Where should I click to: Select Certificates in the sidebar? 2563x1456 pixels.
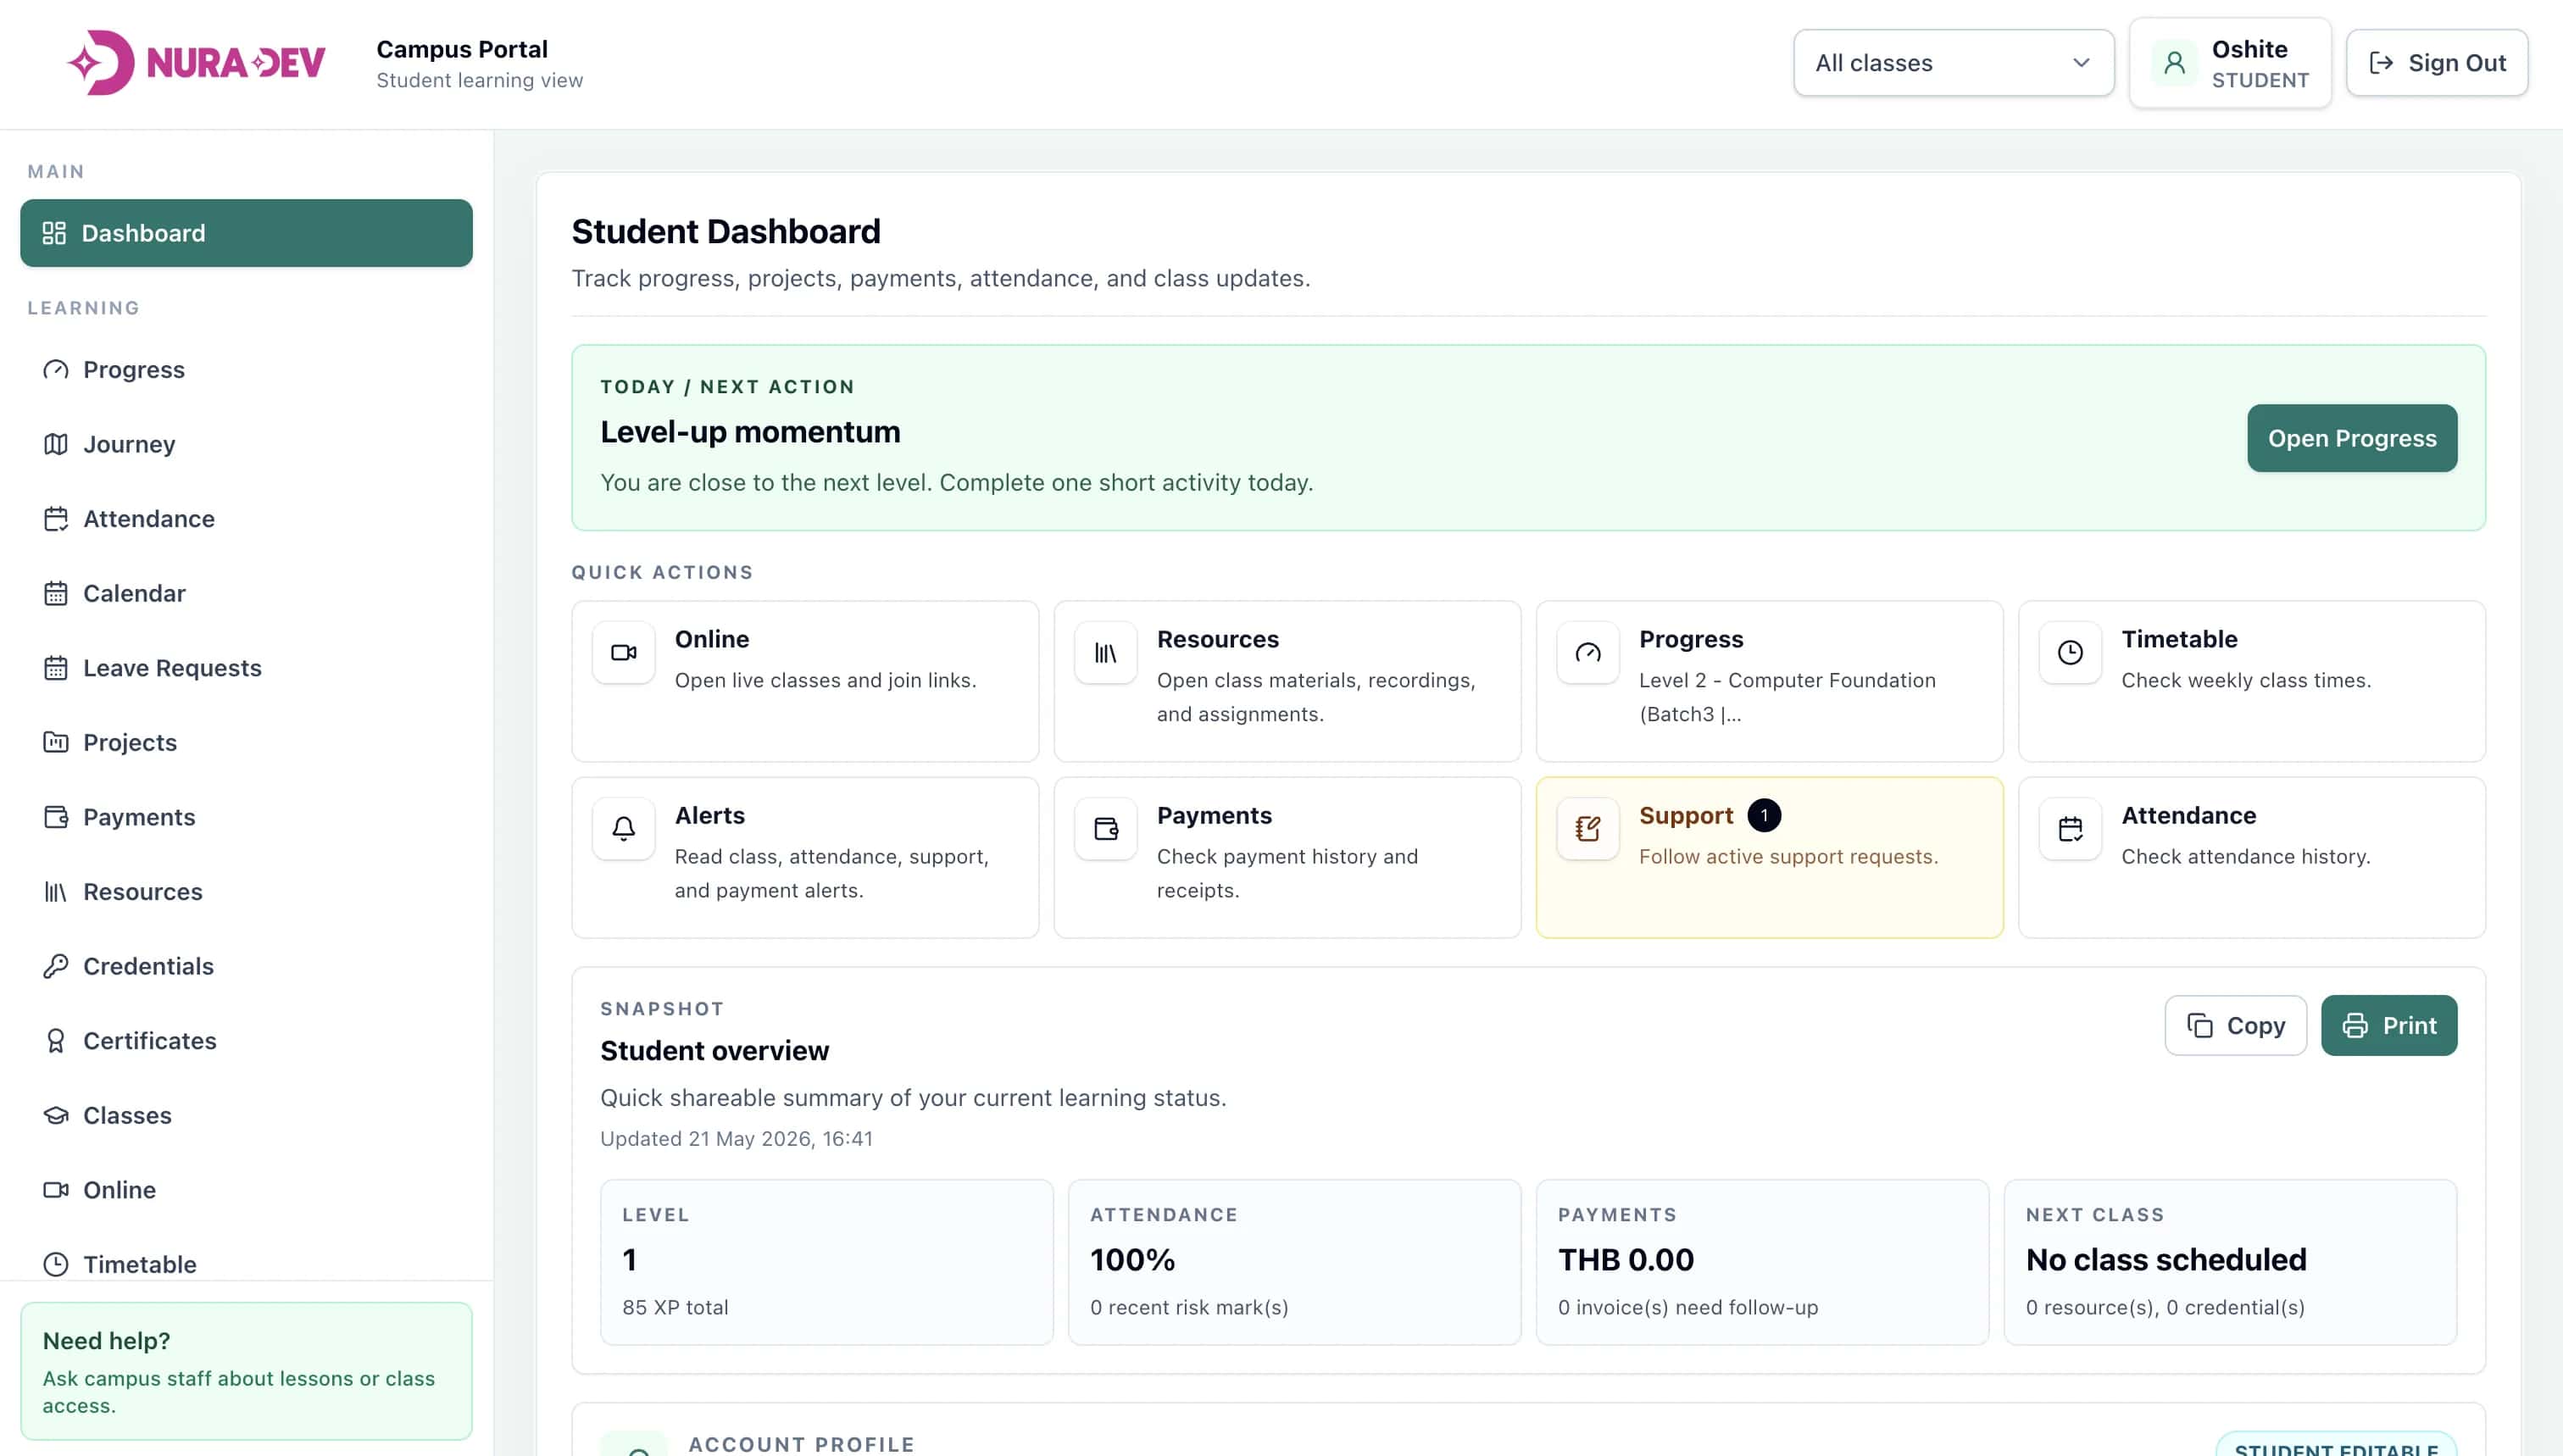pos(246,1041)
